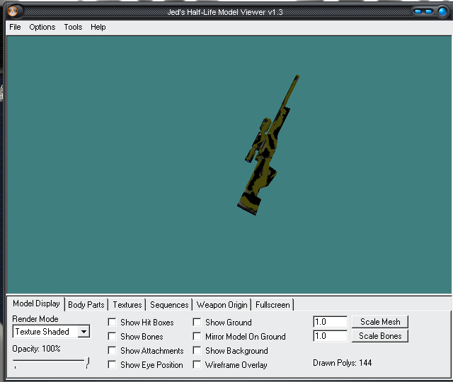453x382 pixels.
Task: Enable Show Ground checkbox
Action: [x=197, y=323]
